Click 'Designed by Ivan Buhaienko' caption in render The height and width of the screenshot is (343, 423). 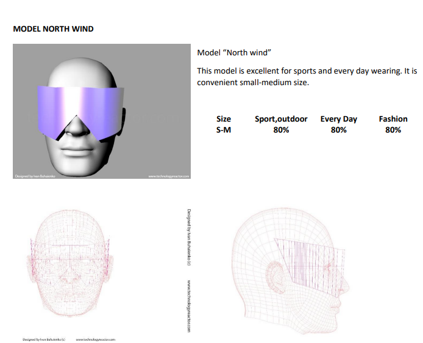click(x=35, y=176)
